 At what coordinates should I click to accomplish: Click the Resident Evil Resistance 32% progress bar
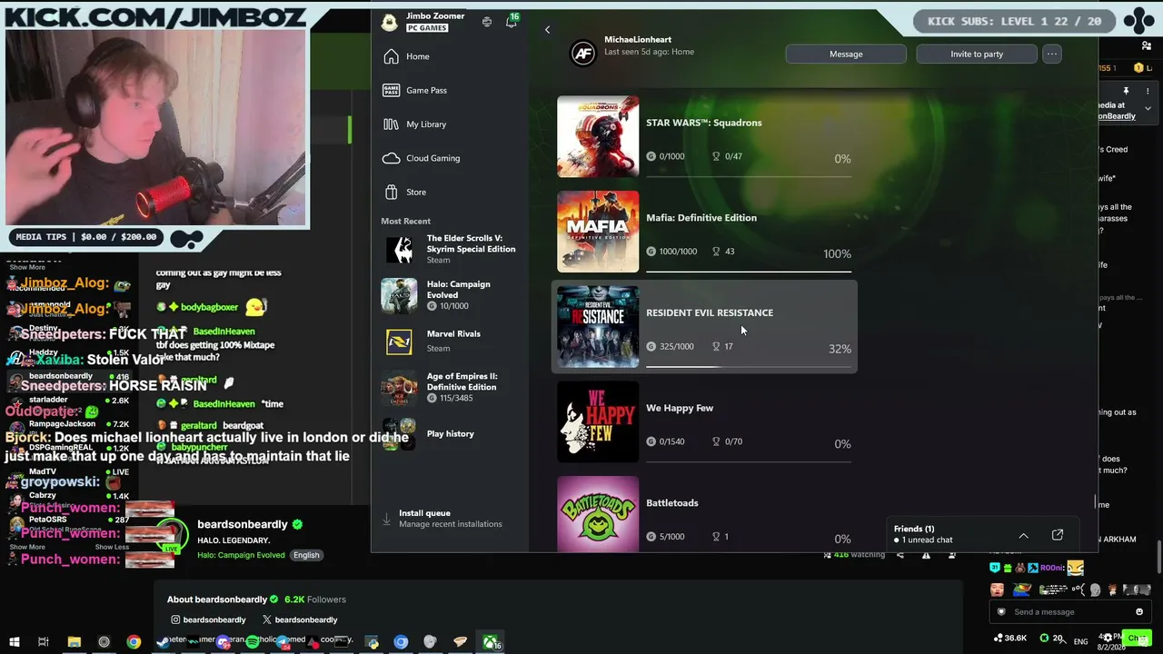[x=749, y=366]
